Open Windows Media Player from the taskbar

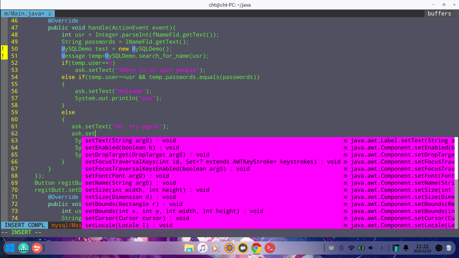coord(215,248)
